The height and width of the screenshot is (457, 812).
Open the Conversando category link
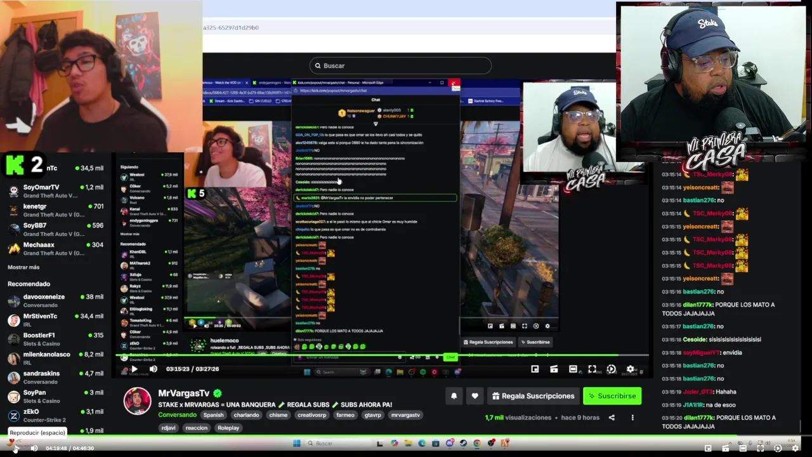click(x=177, y=415)
